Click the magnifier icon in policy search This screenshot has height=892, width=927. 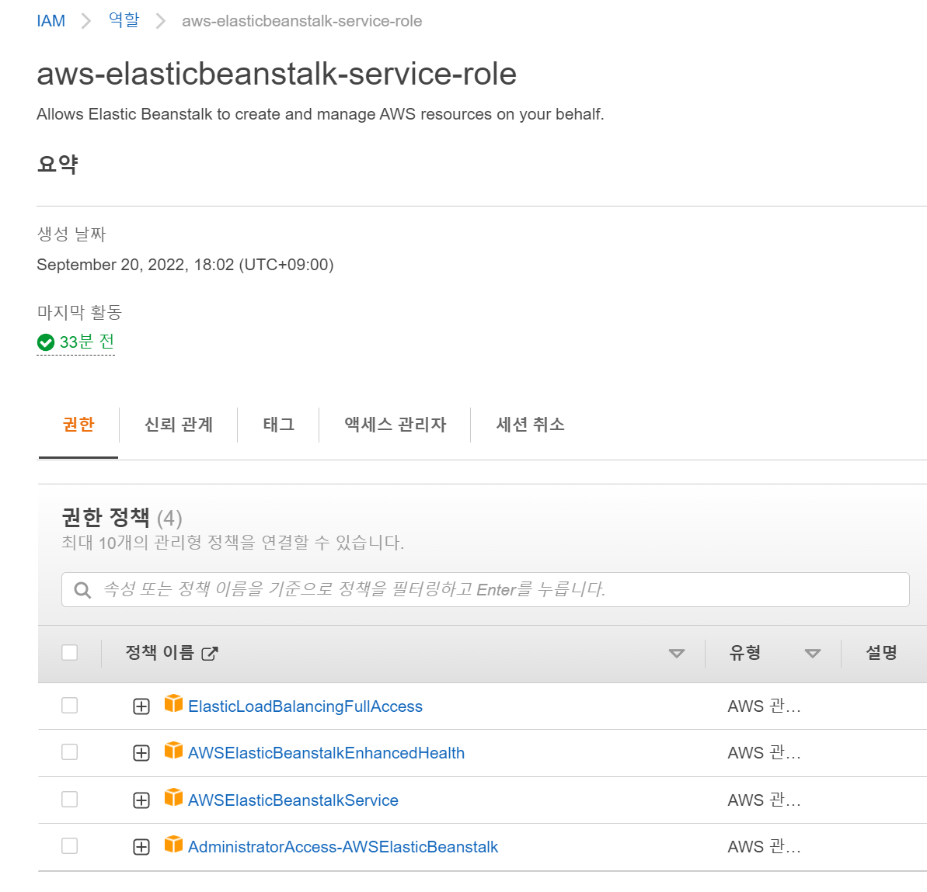pyautogui.click(x=83, y=590)
